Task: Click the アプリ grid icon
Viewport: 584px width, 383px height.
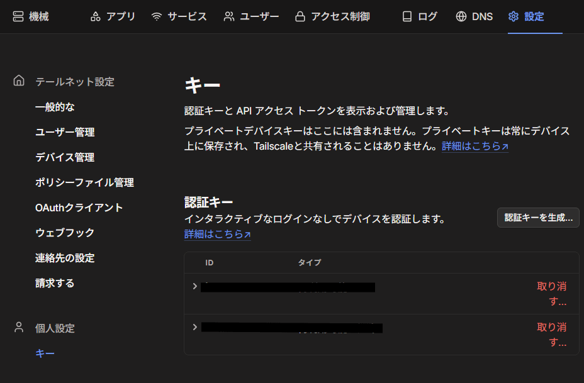Action: click(97, 16)
